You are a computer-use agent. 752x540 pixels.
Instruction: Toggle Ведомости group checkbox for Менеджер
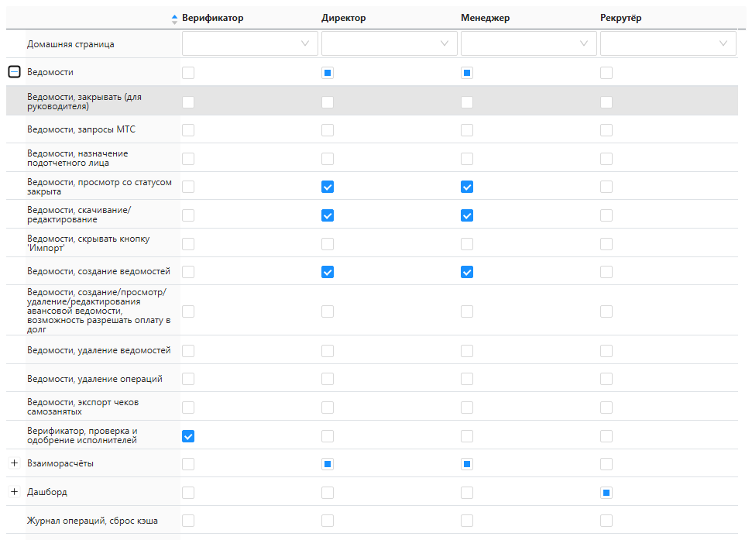(x=467, y=73)
